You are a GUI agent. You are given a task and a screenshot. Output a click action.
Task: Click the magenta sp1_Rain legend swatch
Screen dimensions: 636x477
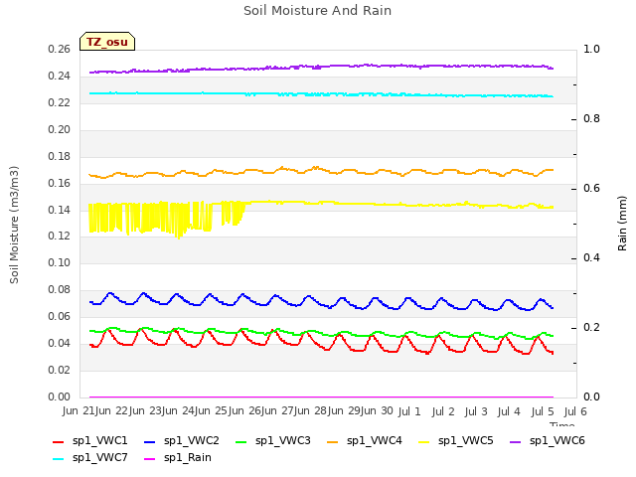coord(150,459)
